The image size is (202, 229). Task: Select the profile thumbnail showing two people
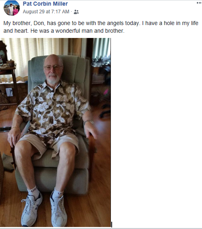[x=12, y=8]
